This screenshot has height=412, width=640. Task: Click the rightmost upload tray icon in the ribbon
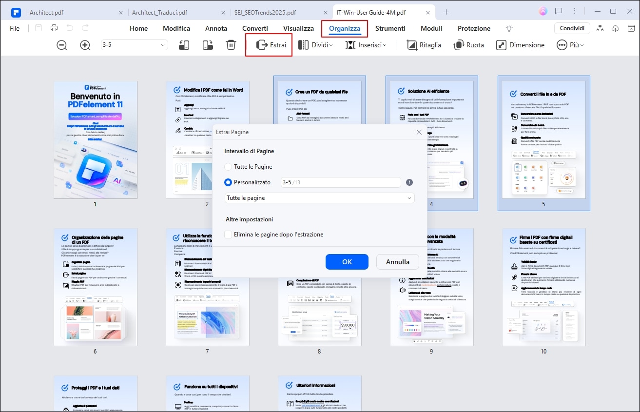tap(631, 28)
